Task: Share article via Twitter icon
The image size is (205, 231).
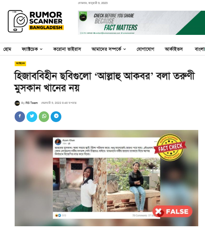Action: [32, 116]
